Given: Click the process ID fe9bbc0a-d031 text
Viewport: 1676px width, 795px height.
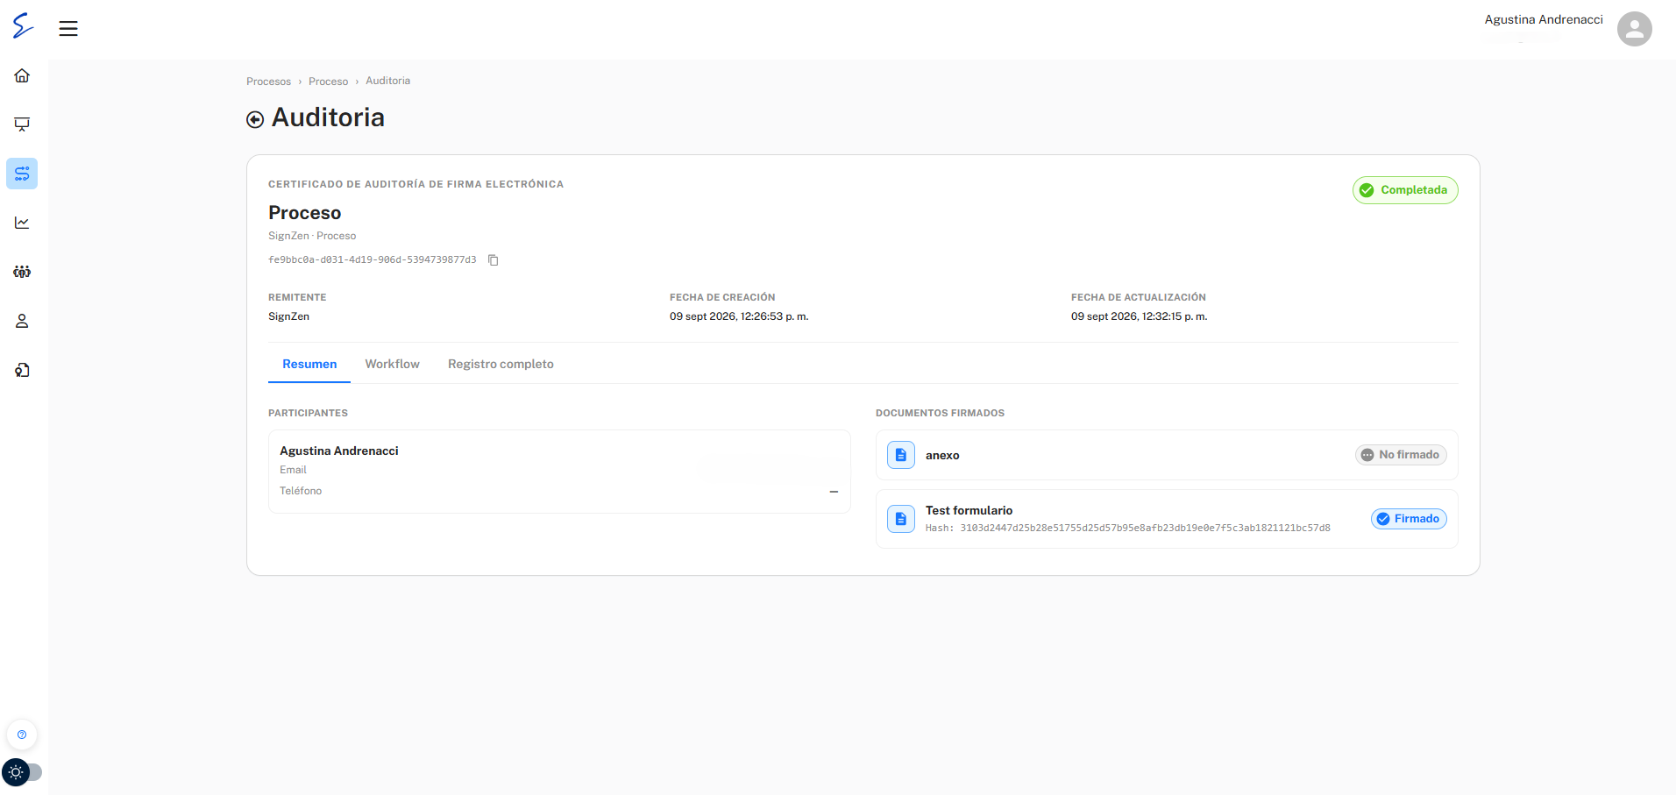Looking at the screenshot, I should click(x=373, y=260).
